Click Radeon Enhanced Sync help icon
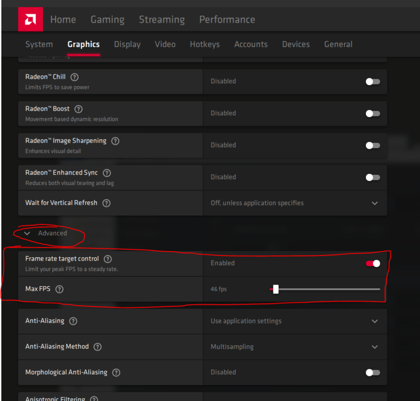This screenshot has height=401, width=420. tap(106, 173)
